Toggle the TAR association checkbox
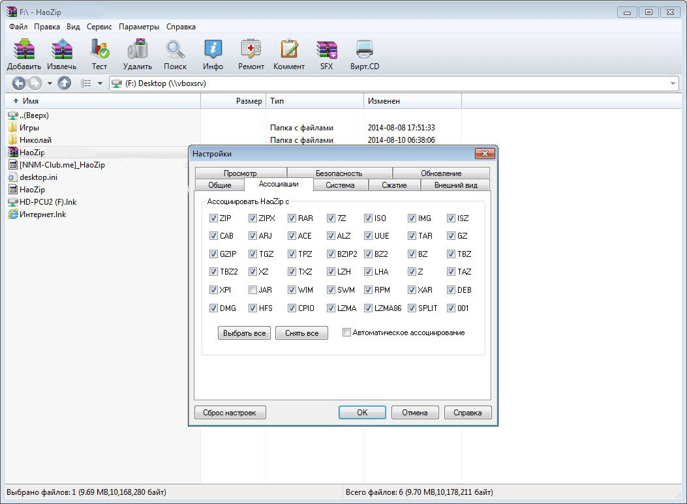687x504 pixels. point(412,236)
